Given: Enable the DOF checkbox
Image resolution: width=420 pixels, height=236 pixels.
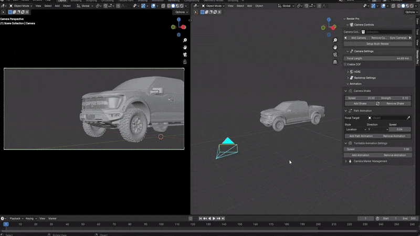Looking at the screenshot, I should pos(345,65).
